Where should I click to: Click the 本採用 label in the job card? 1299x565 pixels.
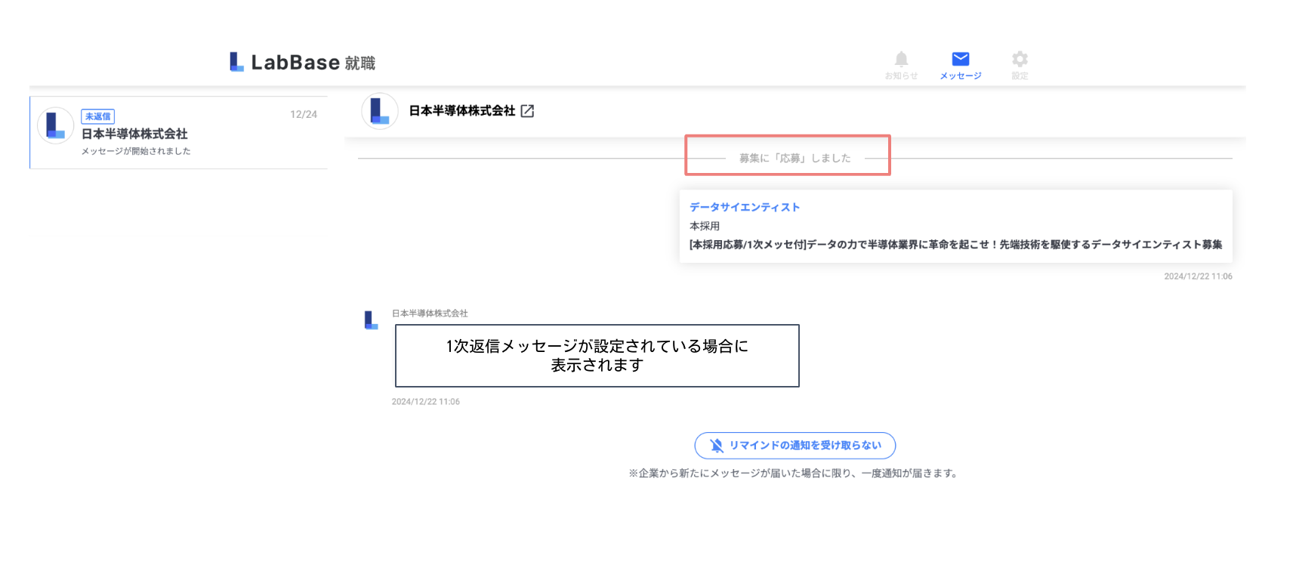coord(705,226)
